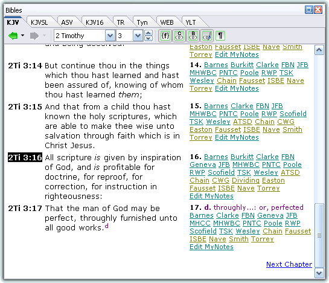Increase chapter with stepper up arrow
Image resolution: width=329 pixels, height=283 pixels.
pyautogui.click(x=149, y=33)
